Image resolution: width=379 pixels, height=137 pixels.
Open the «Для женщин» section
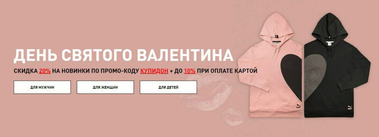tap(105, 87)
